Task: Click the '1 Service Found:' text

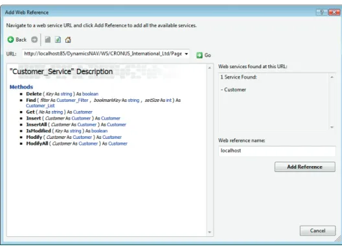Action: (x=238, y=77)
